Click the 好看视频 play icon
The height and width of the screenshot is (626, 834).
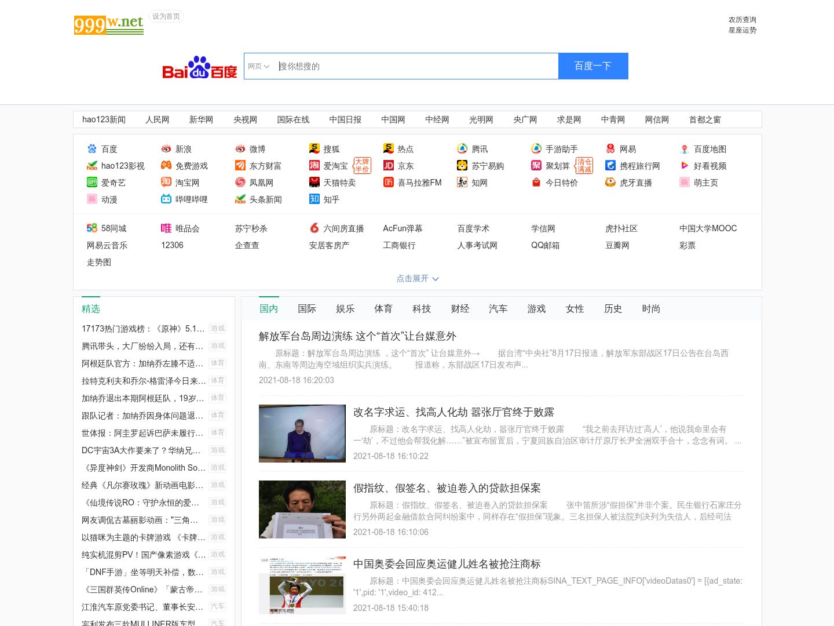point(685,166)
